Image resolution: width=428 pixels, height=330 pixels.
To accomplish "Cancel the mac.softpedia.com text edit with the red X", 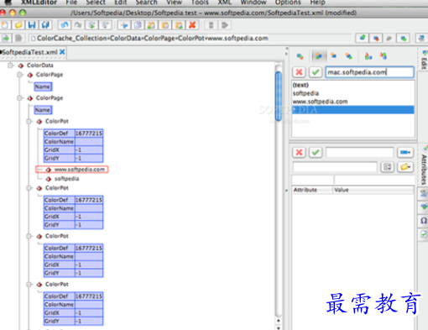I will tap(299, 72).
